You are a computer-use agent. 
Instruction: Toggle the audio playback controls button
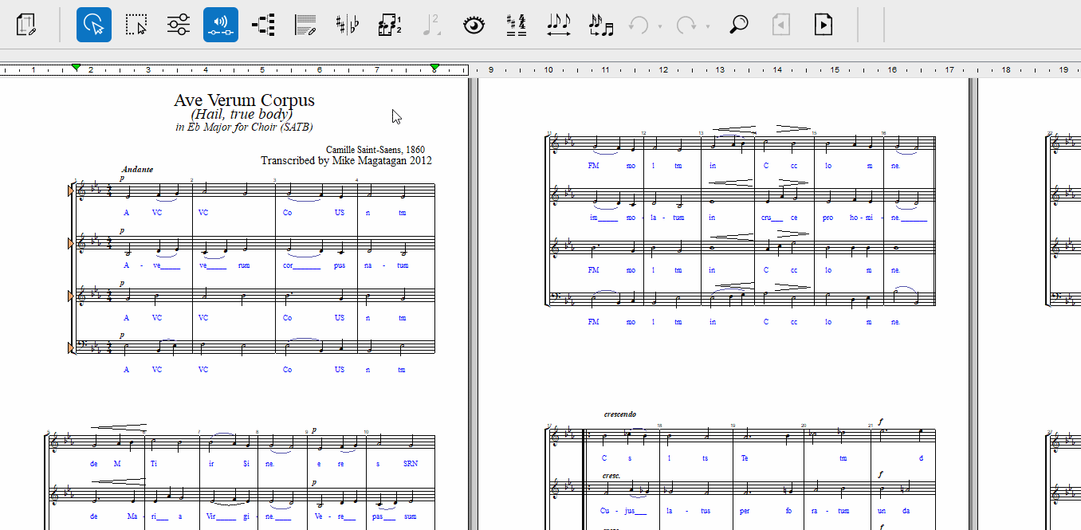click(x=221, y=25)
